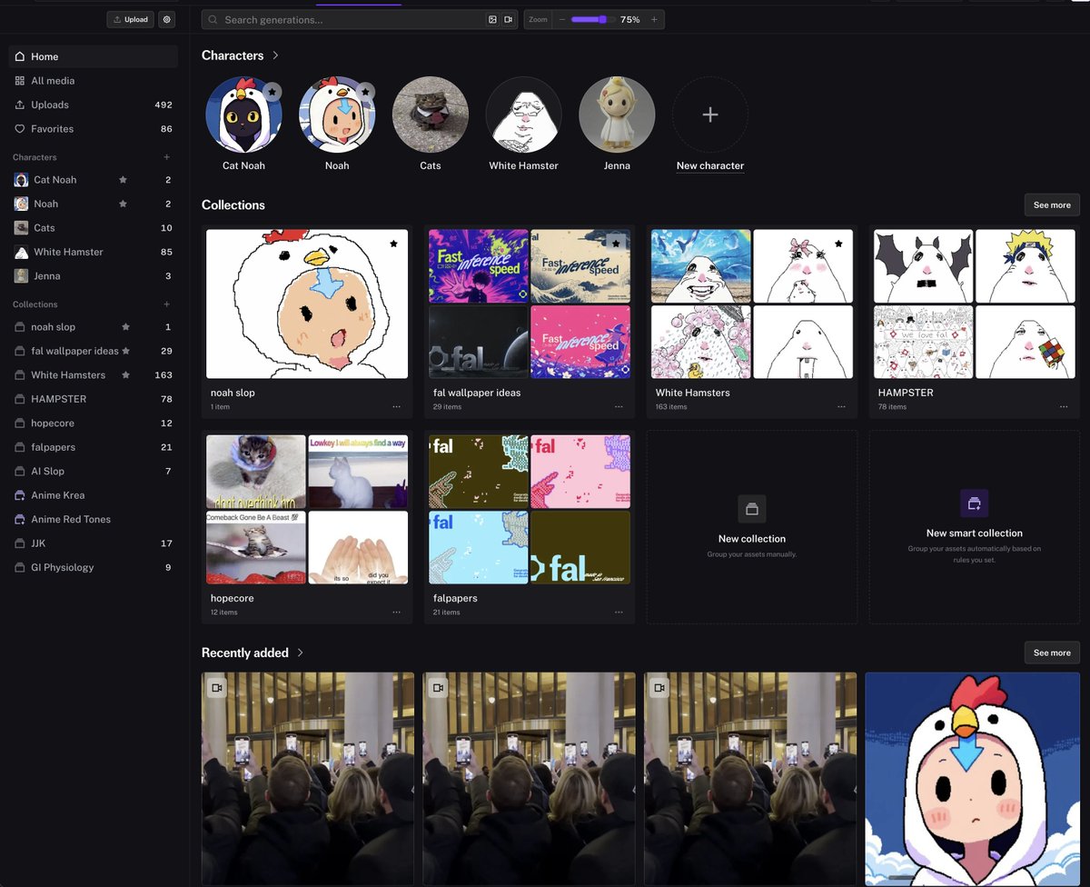Add a collection via sidebar plus icon
Image resolution: width=1090 pixels, height=887 pixels.
pos(166,304)
